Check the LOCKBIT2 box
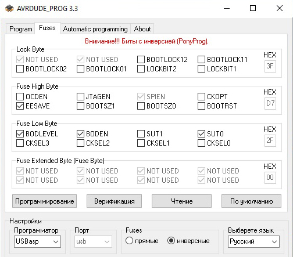Image resolution: width=293 pixels, height=257 pixels. [x=141, y=69]
